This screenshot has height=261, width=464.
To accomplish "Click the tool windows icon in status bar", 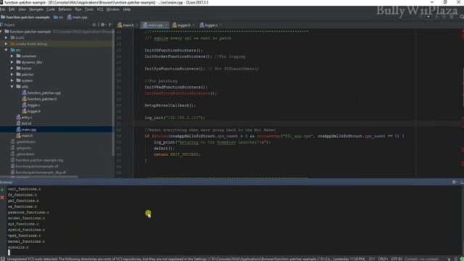I will coord(2,259).
